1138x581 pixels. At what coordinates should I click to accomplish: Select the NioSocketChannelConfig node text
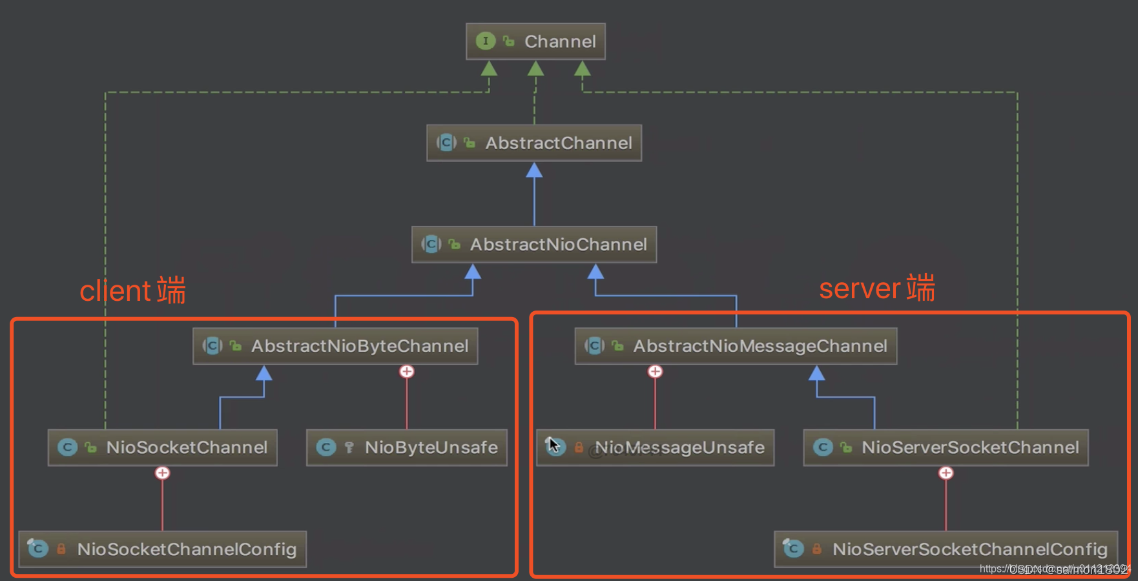pos(187,549)
